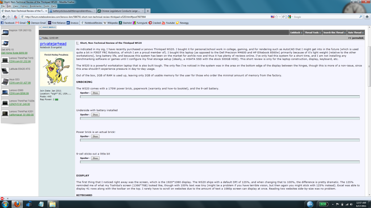Show the 'Power brick is an actual brick' spoiler
Screen dimensions: 371x208
tap(95, 136)
